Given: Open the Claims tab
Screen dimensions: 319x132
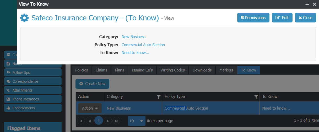Looking at the screenshot, I should (101, 70).
